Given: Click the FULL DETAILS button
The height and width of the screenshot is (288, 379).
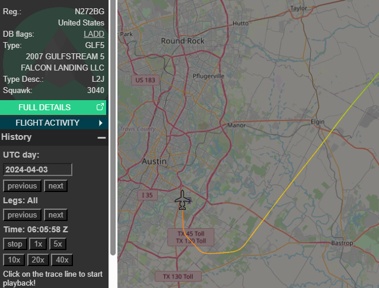Looking at the screenshot, I should (x=53, y=107).
